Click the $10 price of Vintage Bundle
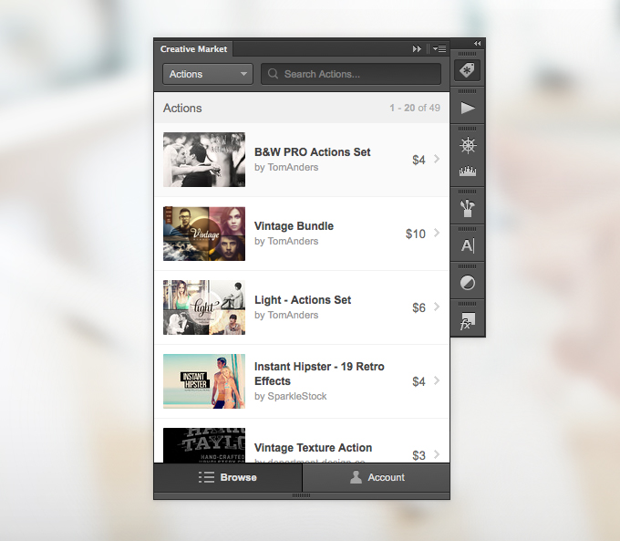Image resolution: width=620 pixels, height=541 pixels. pyautogui.click(x=416, y=234)
